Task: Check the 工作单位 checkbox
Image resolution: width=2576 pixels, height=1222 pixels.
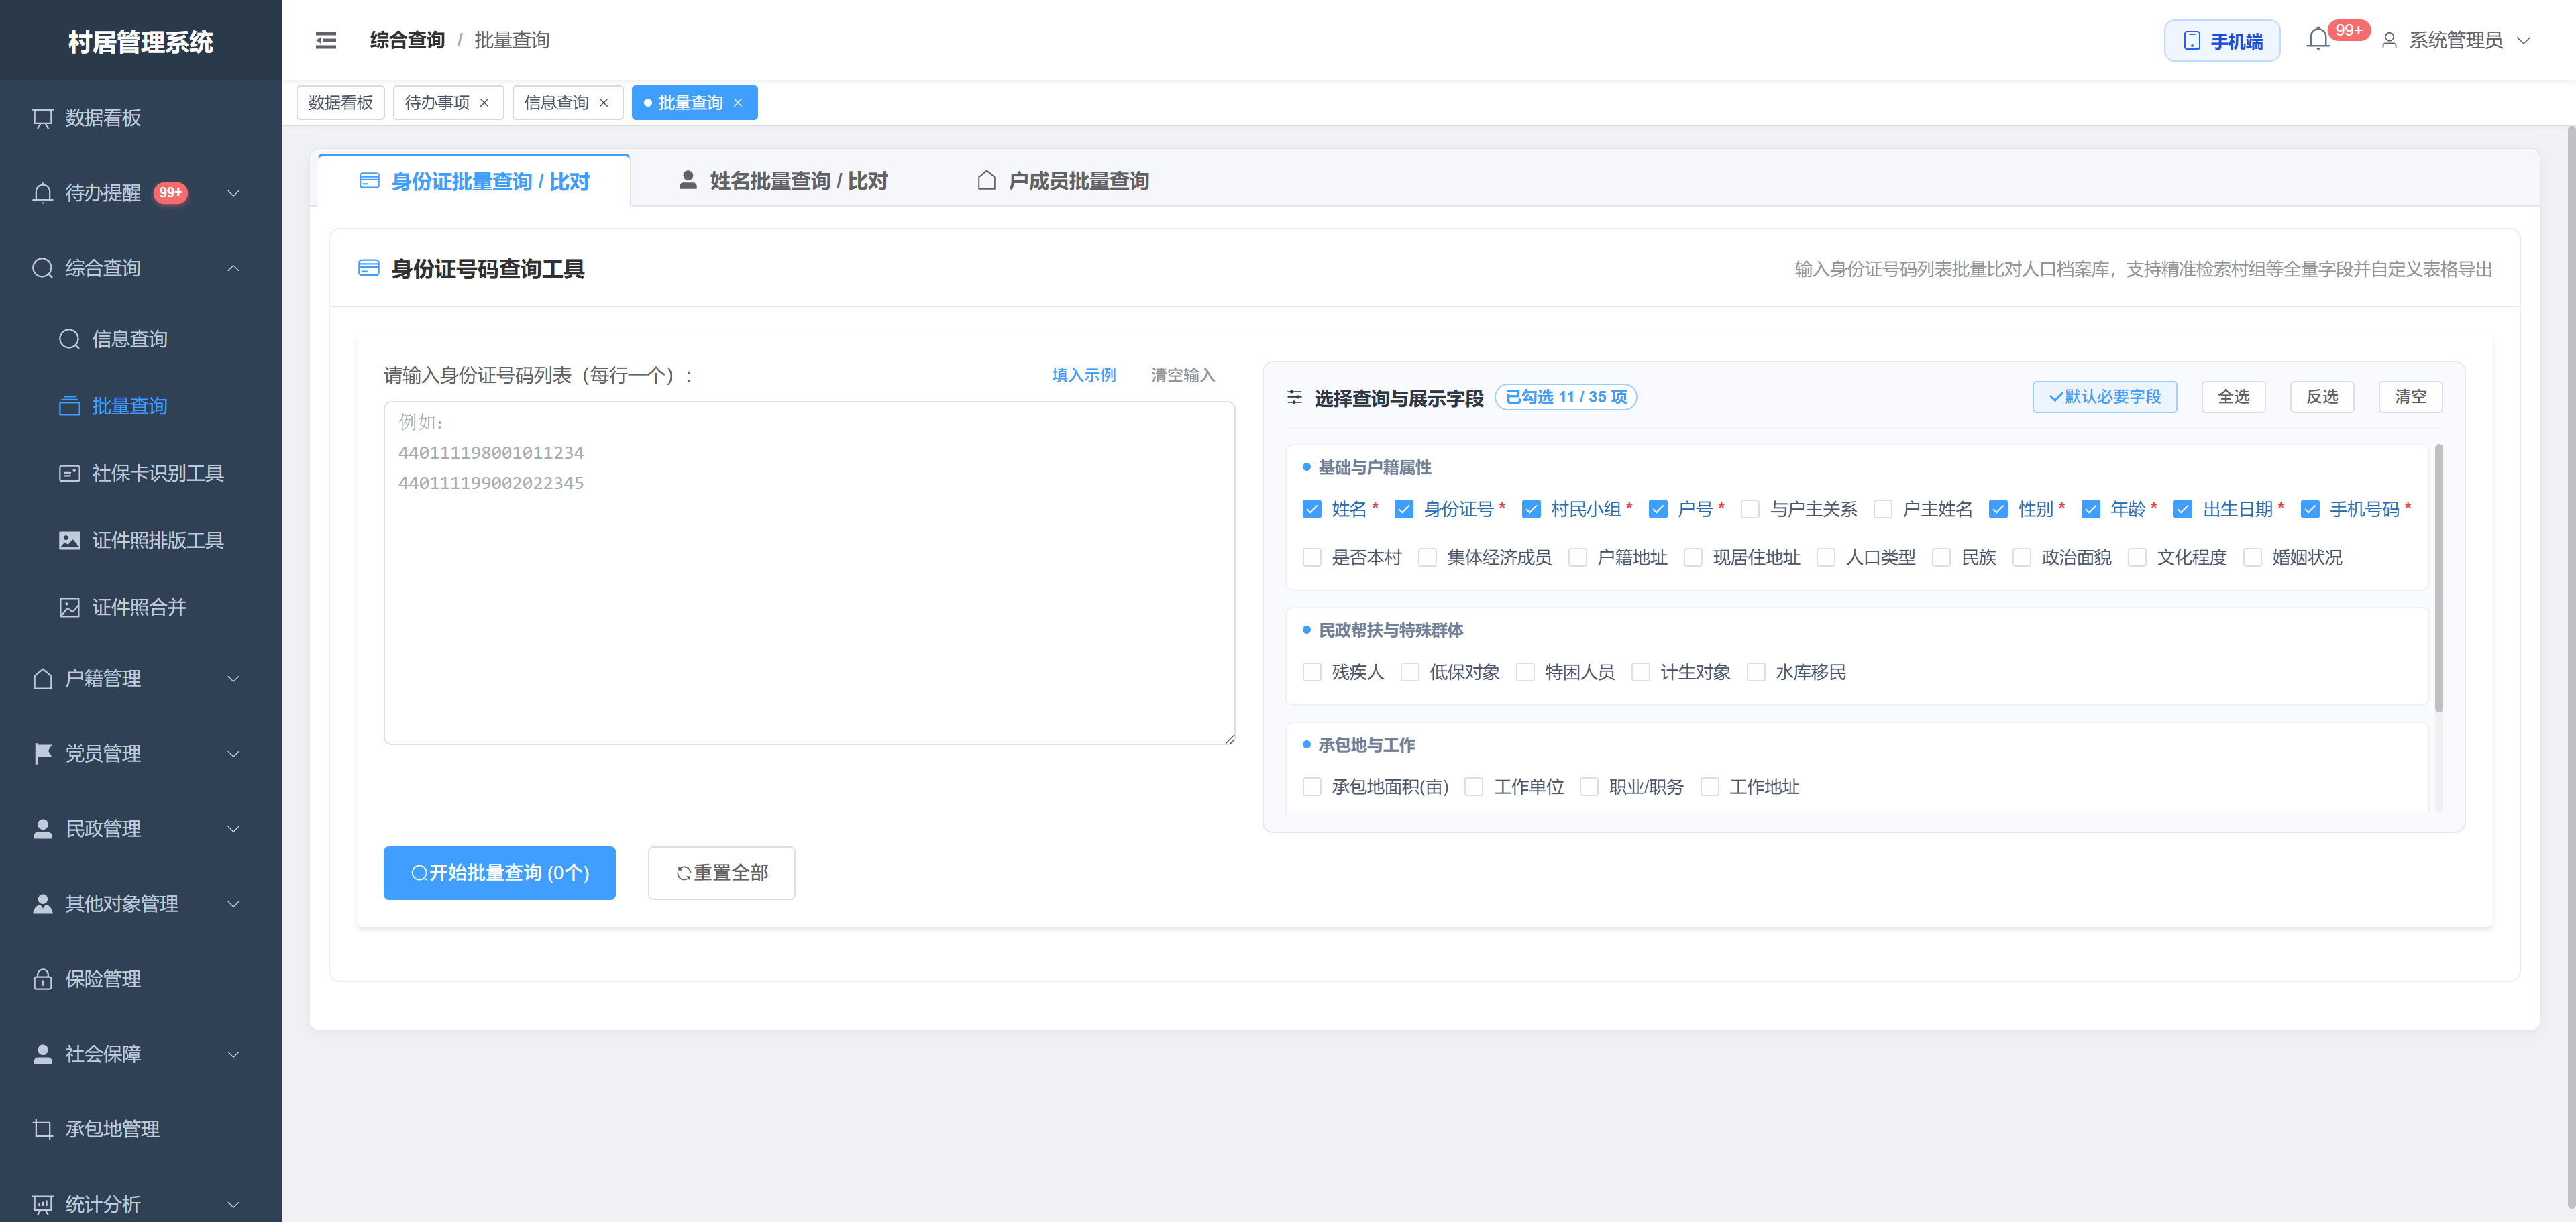Action: 1474,788
